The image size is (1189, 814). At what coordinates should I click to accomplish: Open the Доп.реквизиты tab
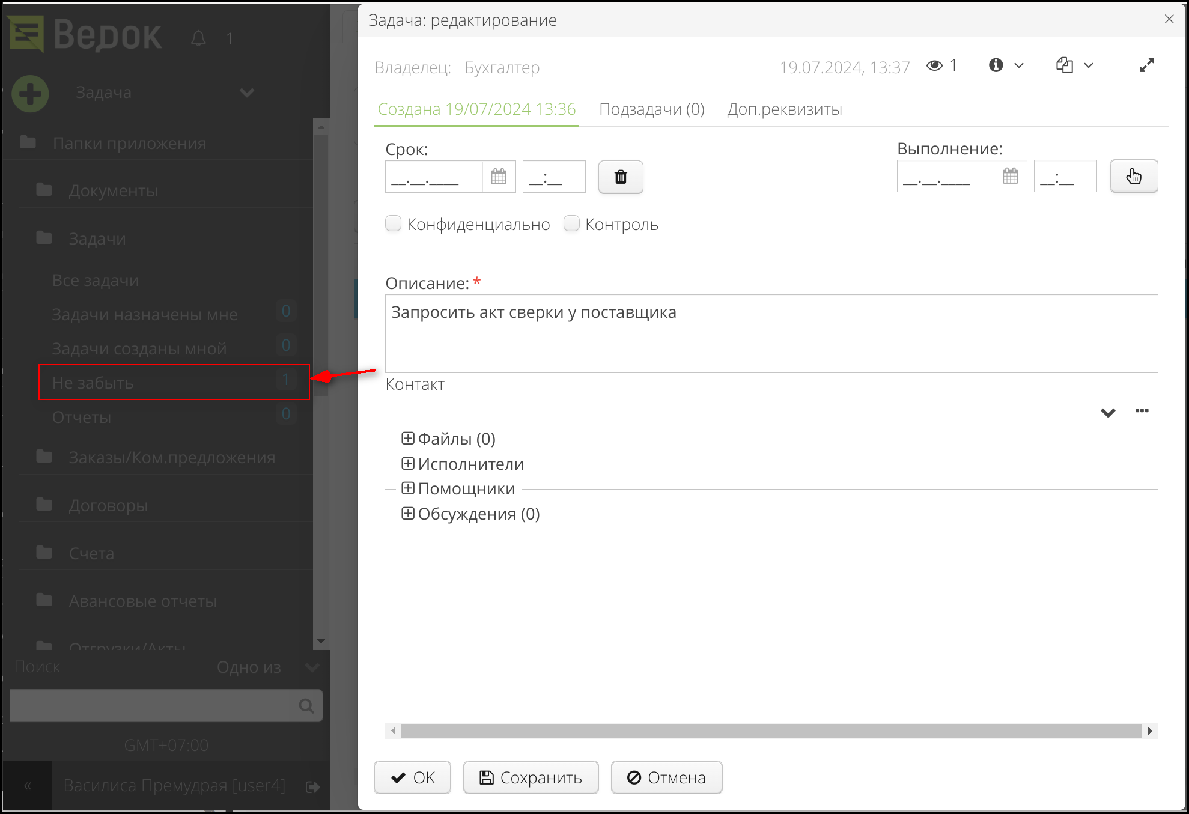pos(785,109)
